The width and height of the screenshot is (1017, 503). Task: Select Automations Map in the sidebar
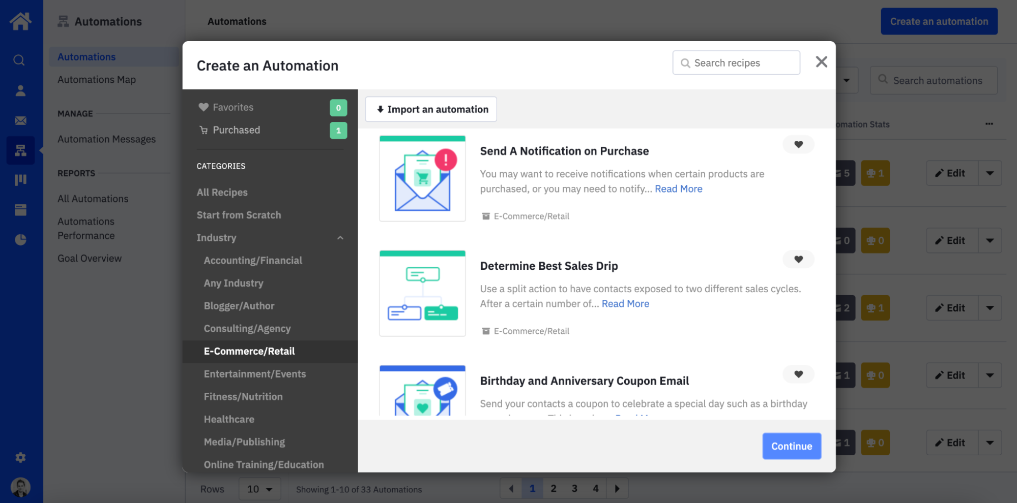96,79
